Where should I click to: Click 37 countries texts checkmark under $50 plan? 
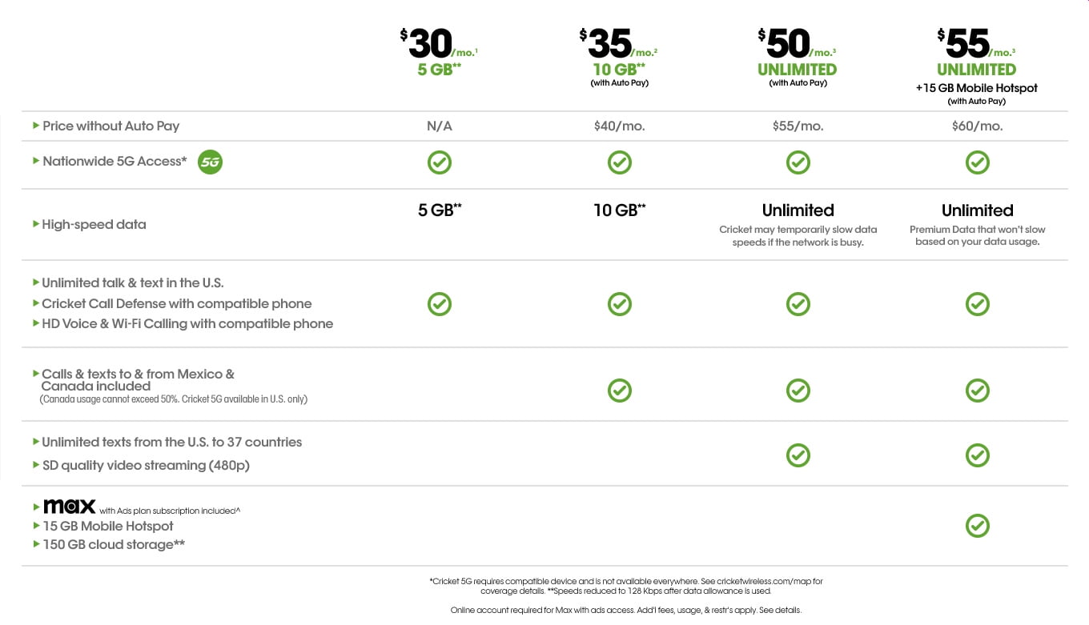798,455
